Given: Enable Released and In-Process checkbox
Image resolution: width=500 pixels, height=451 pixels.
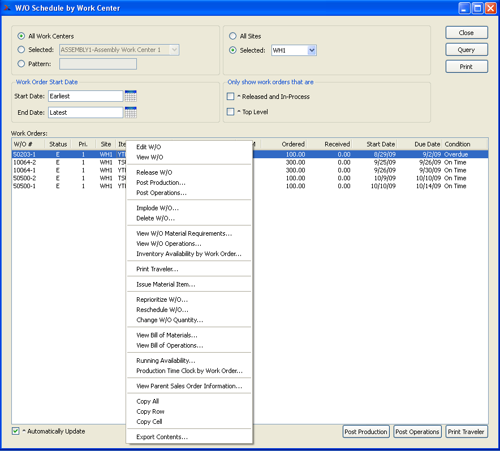Looking at the screenshot, I should (231, 97).
